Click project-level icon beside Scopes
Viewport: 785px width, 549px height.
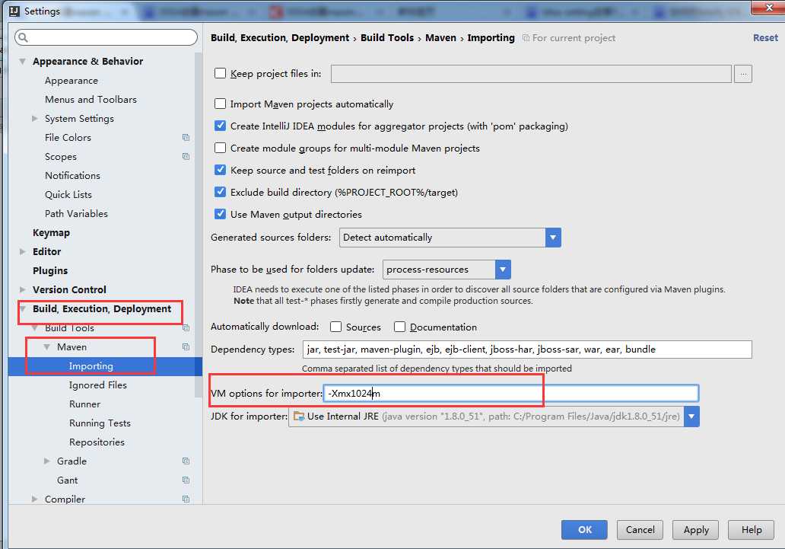pyautogui.click(x=186, y=156)
